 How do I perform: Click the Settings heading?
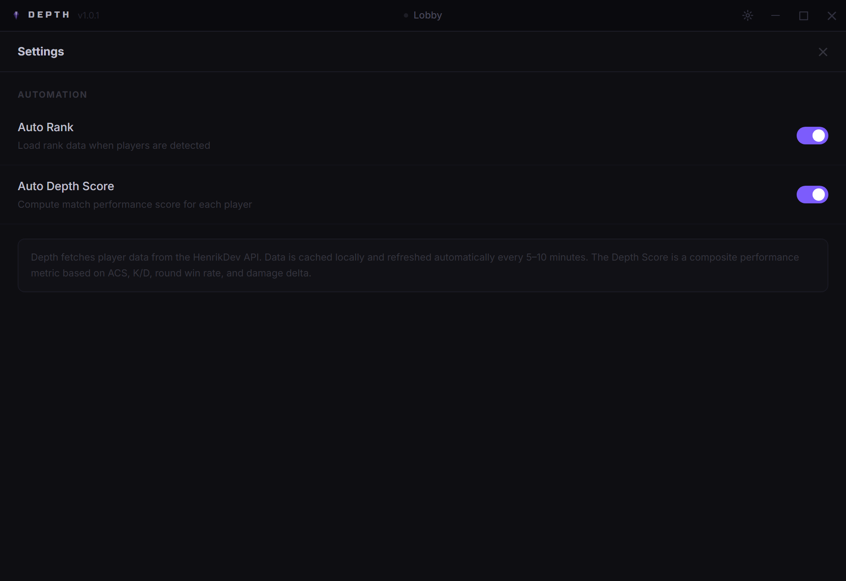pos(41,51)
